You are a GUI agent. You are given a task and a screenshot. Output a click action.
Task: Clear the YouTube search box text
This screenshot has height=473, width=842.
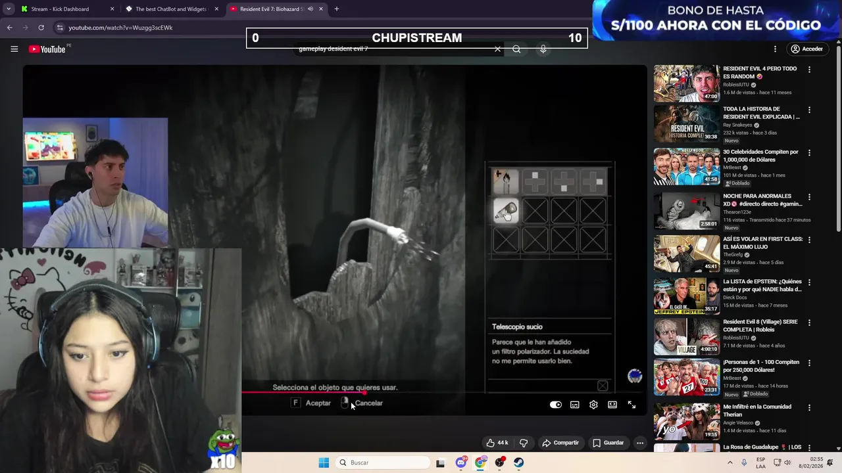click(x=497, y=49)
